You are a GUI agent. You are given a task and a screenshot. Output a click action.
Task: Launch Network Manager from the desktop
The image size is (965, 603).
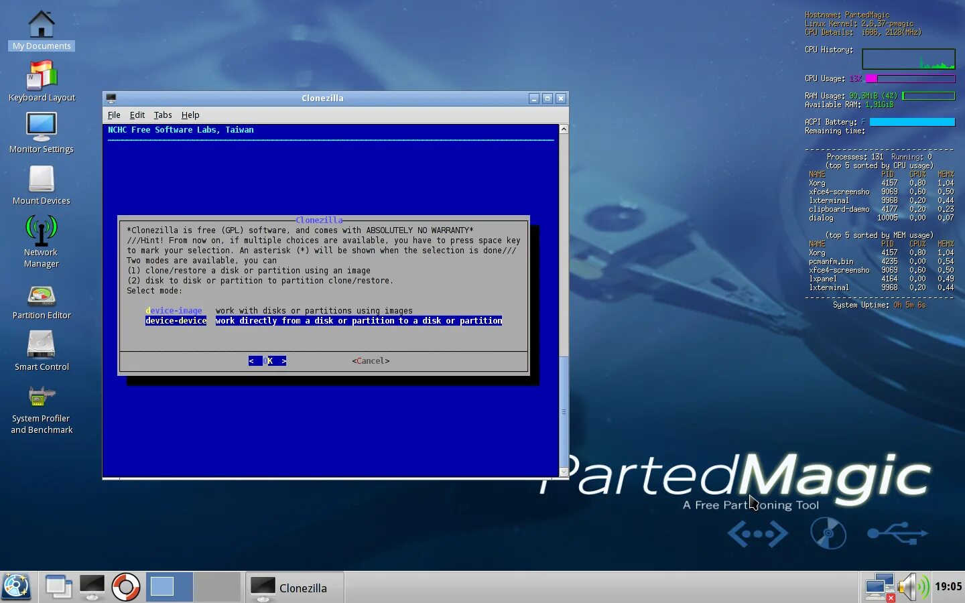point(42,241)
